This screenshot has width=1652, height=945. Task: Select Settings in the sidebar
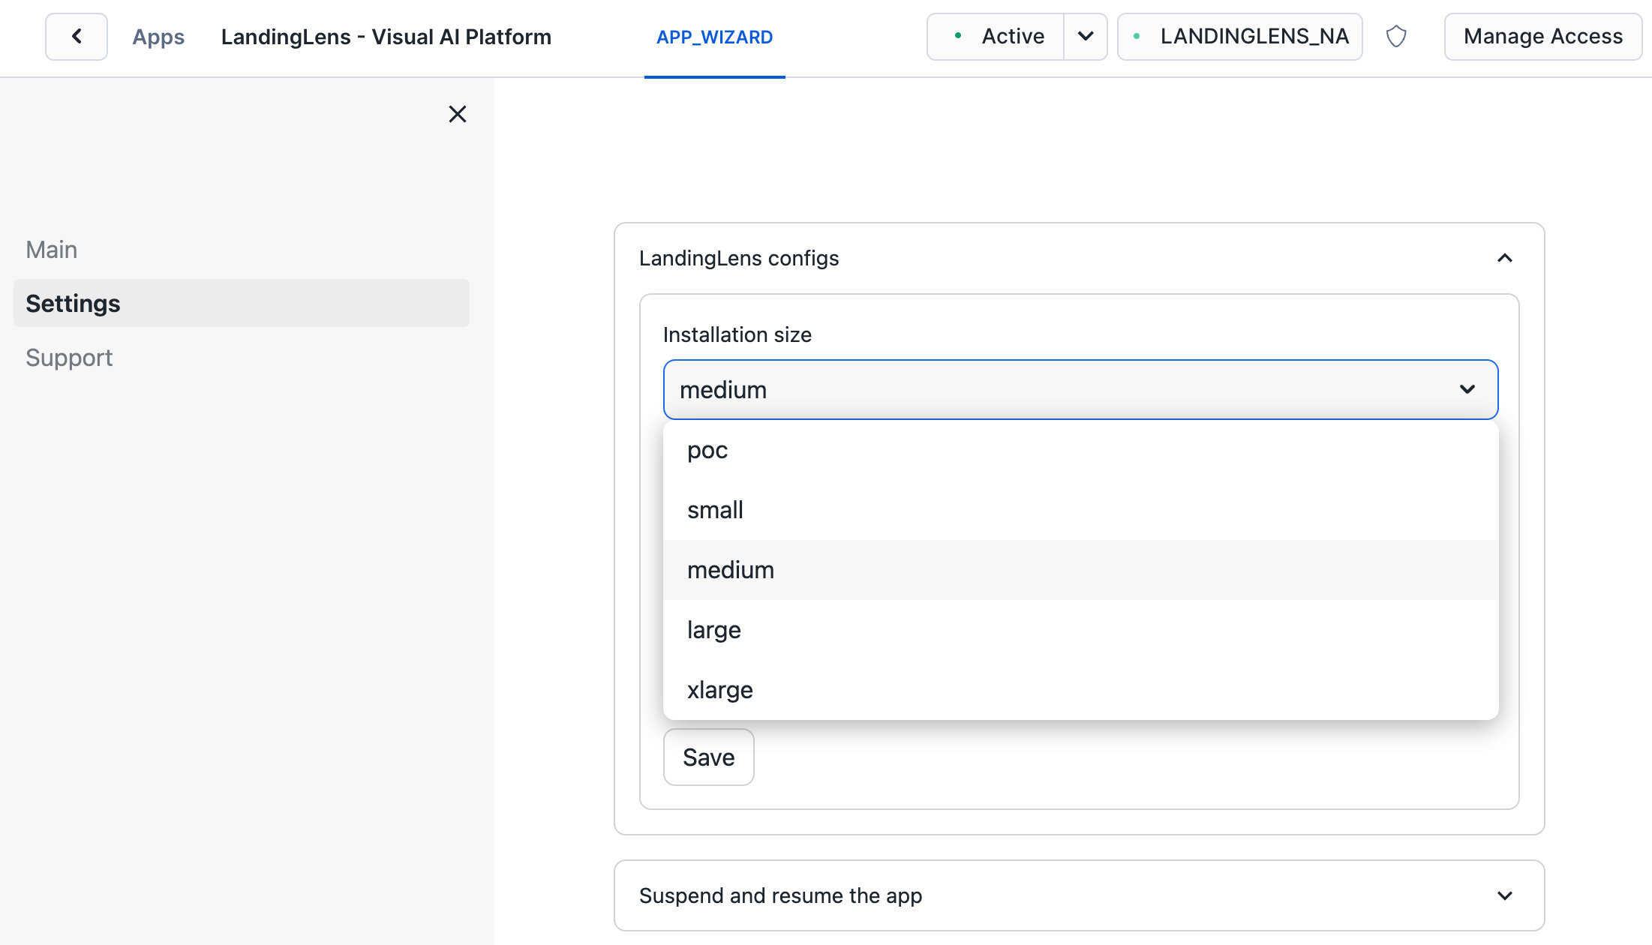click(x=73, y=304)
